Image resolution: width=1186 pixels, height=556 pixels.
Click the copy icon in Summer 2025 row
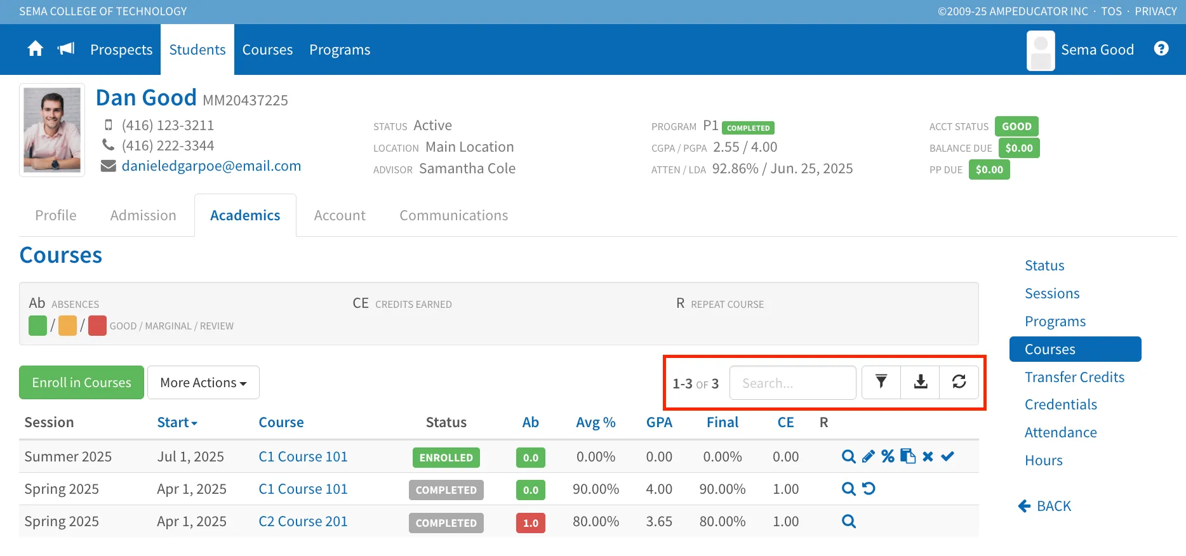point(908,456)
